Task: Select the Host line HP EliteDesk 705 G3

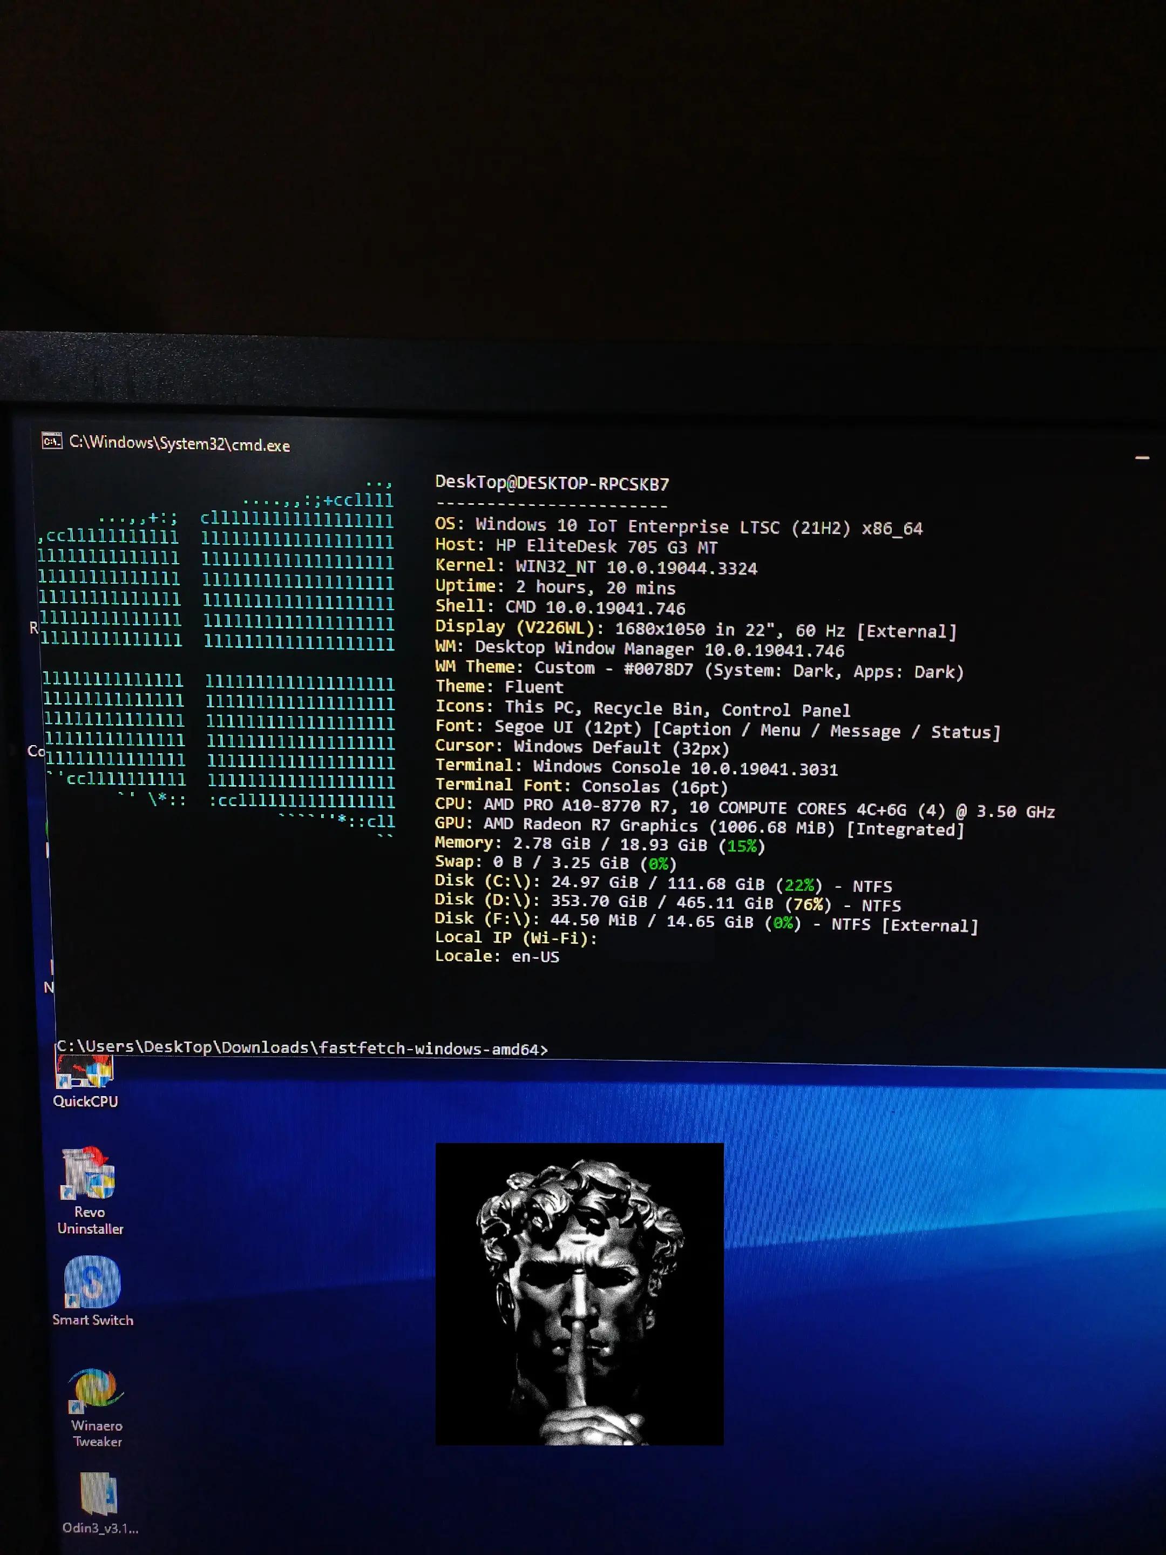Action: [577, 546]
